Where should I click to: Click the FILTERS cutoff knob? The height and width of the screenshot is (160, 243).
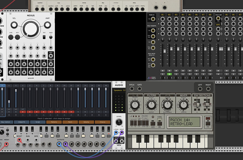point(151,105)
